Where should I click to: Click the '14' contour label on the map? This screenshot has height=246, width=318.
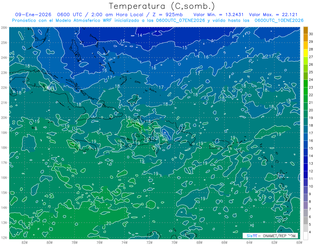[140, 35]
